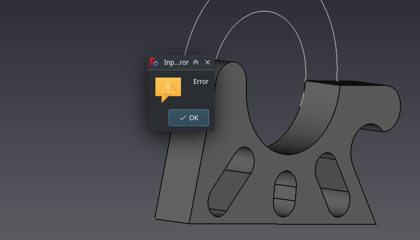The width and height of the screenshot is (420, 240).
Task: Click the yellow warning icon
Action: (x=168, y=88)
